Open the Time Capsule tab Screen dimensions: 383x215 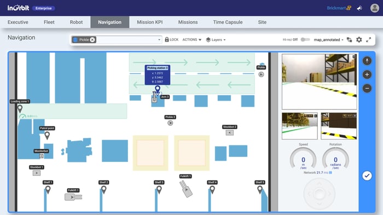click(228, 22)
